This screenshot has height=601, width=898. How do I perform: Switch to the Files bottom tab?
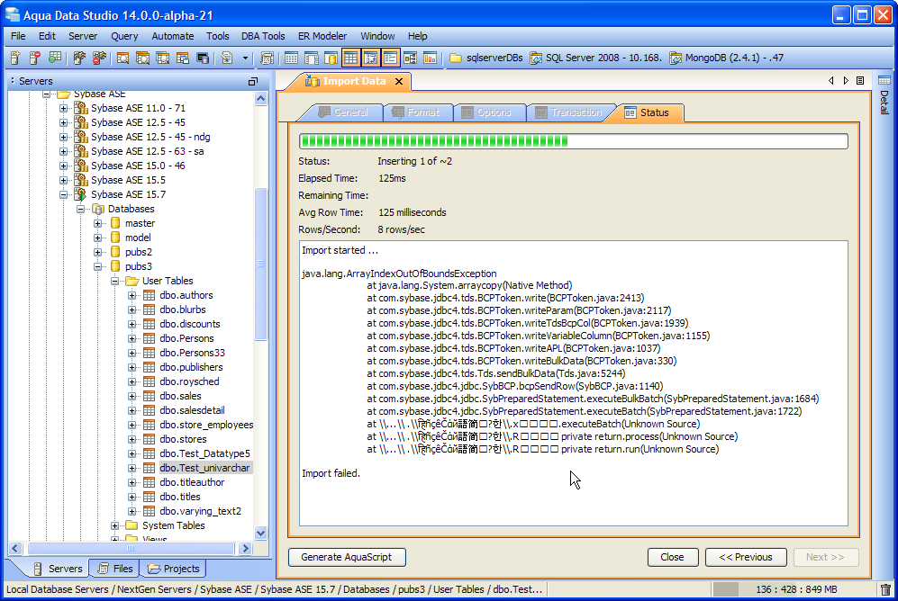[x=115, y=569]
